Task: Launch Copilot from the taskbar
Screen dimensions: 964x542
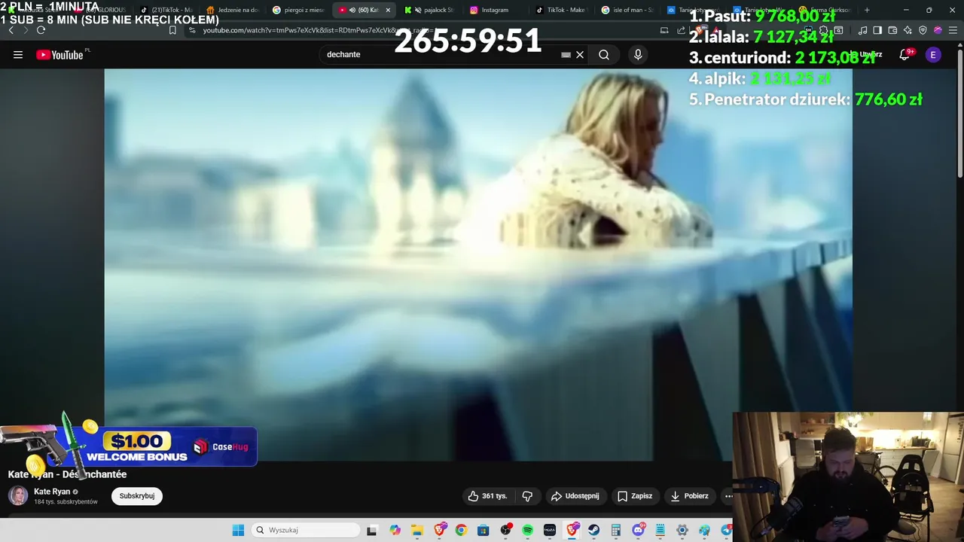Action: (395, 531)
